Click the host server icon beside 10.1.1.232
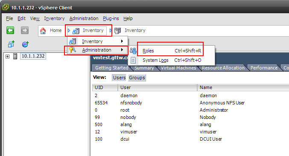Viewport: 289px width, 156px height. tap(15, 56)
